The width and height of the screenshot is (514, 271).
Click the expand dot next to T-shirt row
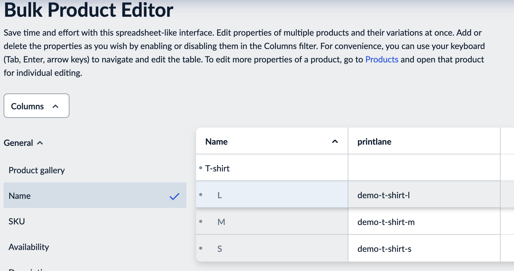pyautogui.click(x=201, y=167)
